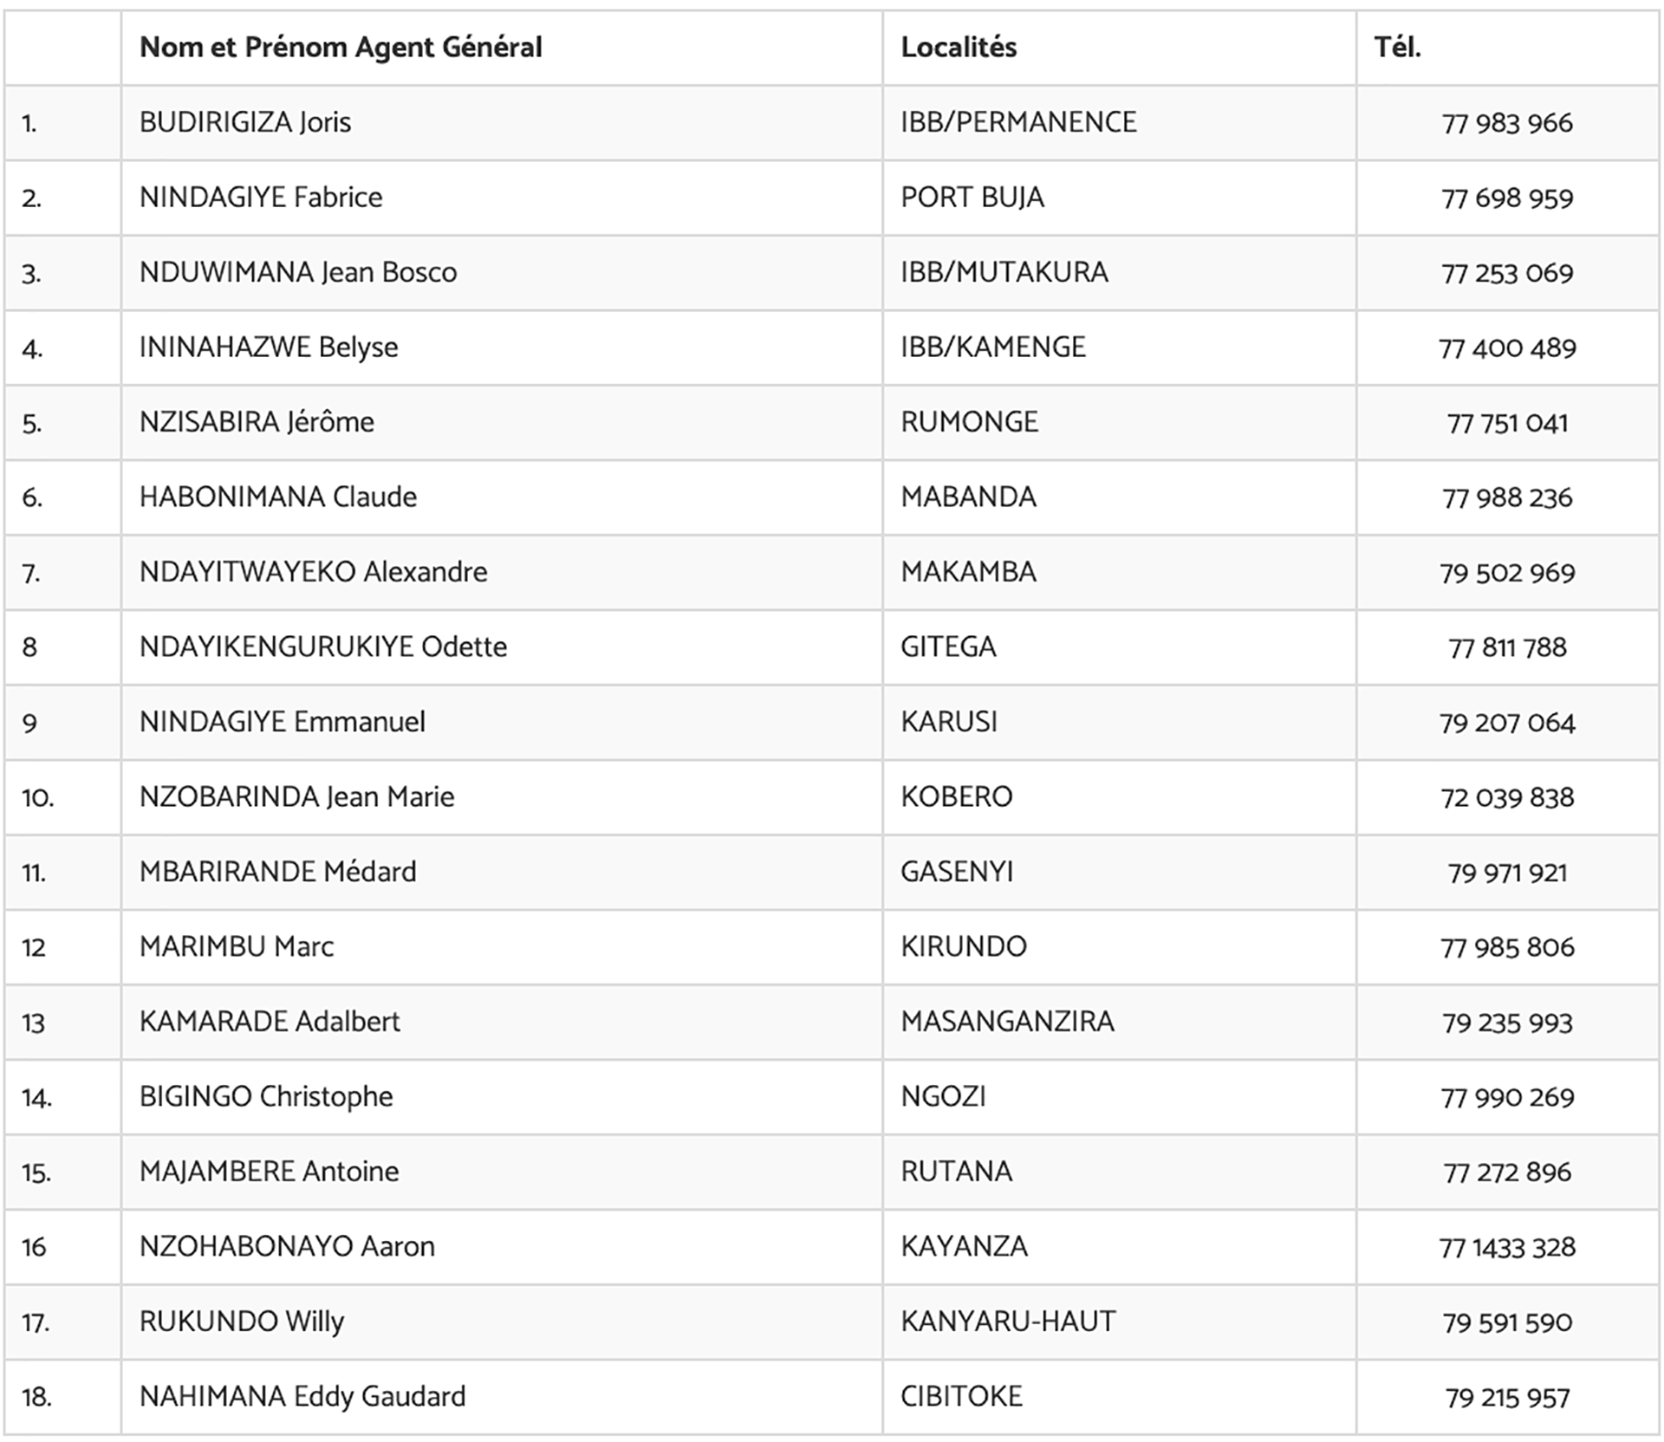This screenshot has height=1442, width=1664.
Task: Select HABONIMANA Claude's name cell
Action: 278,497
